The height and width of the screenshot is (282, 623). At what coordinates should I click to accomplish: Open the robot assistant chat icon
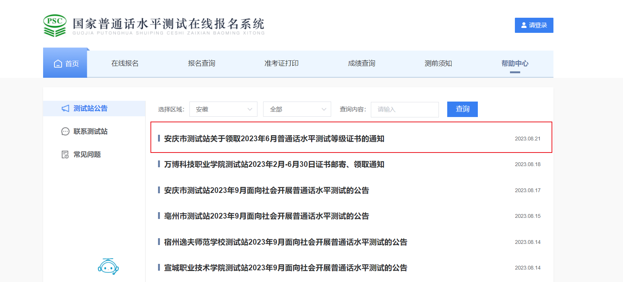(108, 267)
